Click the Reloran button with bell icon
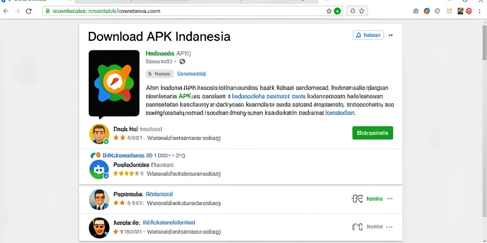The width and height of the screenshot is (487, 243). point(368,35)
